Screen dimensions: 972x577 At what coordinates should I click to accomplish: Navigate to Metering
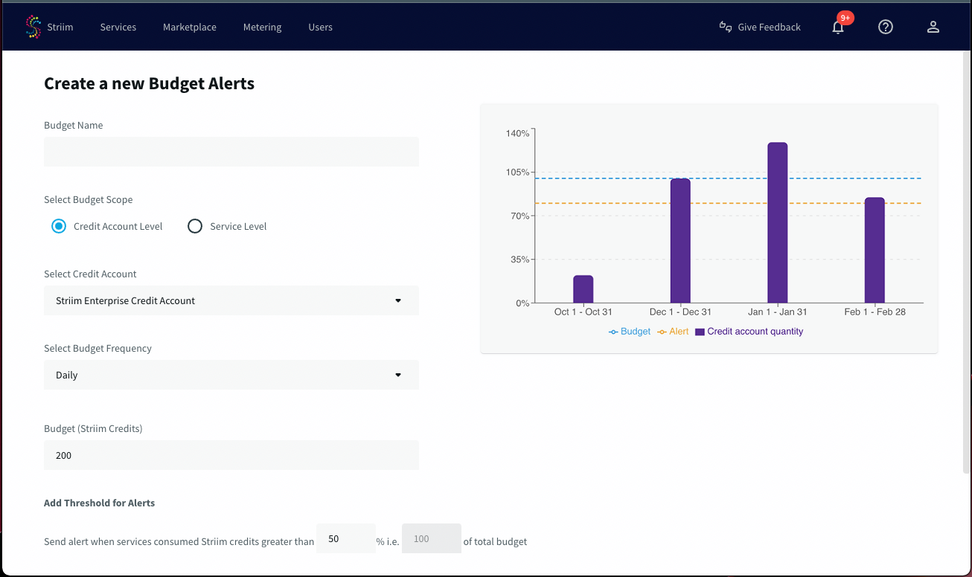click(x=263, y=27)
